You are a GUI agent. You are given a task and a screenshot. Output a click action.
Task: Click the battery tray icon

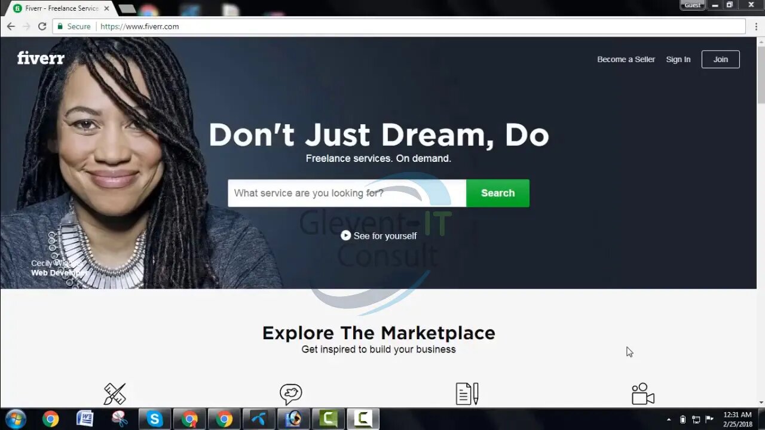[683, 419]
